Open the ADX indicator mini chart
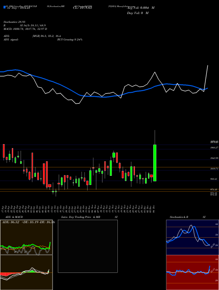Viewport: 219px width, 290px height. (26, 237)
